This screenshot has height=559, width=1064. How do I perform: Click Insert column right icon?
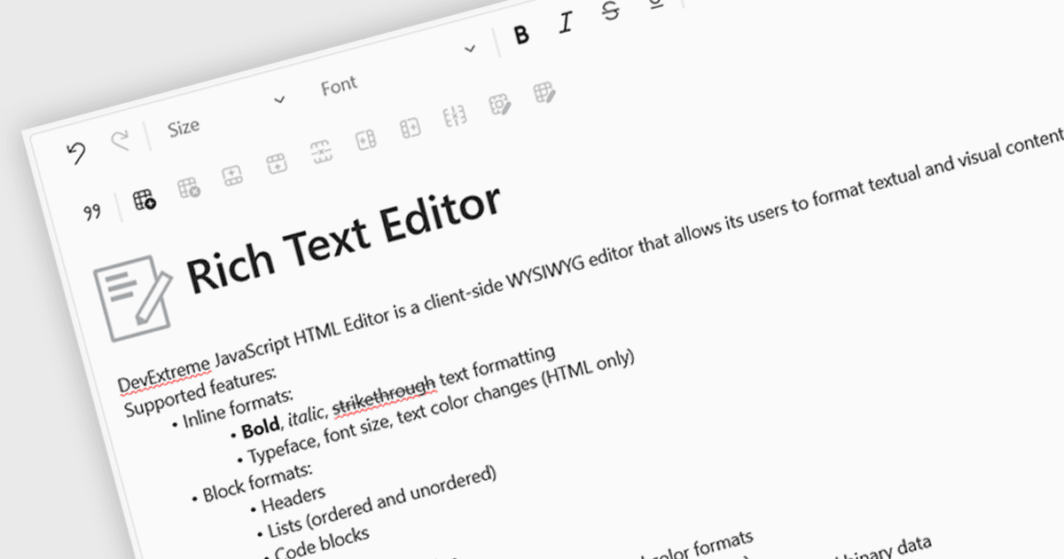[x=410, y=129]
